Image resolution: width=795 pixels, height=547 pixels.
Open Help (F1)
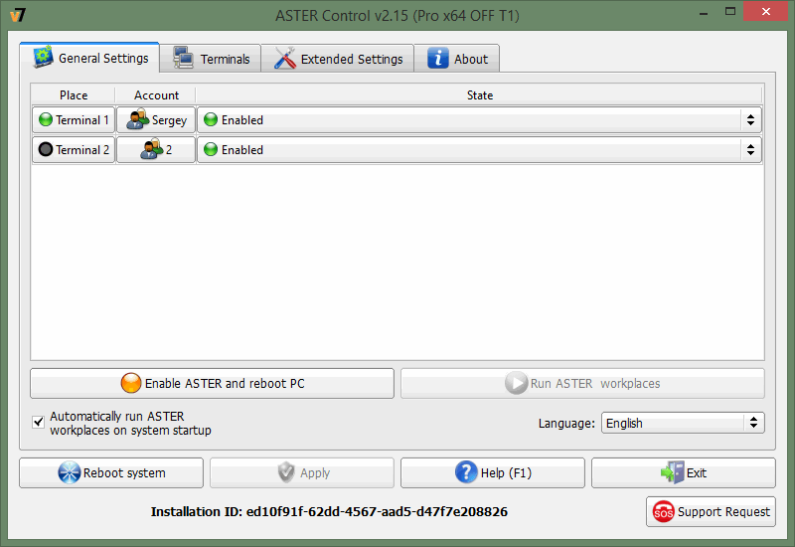click(x=492, y=473)
